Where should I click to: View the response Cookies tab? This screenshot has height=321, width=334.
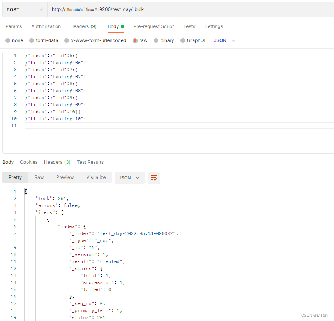[29, 162]
